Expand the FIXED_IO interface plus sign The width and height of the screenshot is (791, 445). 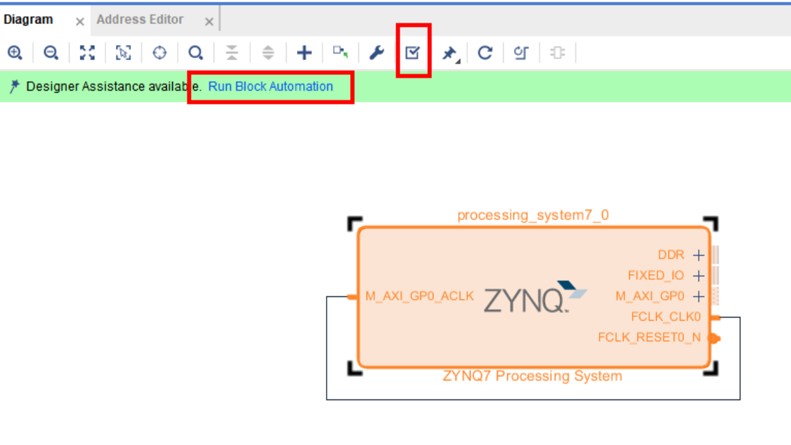click(x=699, y=276)
